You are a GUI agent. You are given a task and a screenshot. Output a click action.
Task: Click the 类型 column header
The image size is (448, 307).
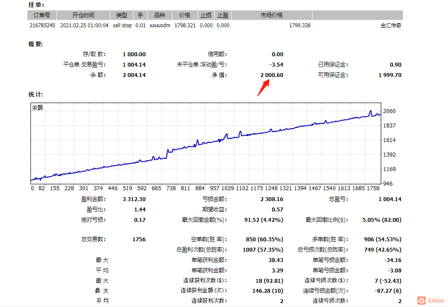tap(122, 15)
